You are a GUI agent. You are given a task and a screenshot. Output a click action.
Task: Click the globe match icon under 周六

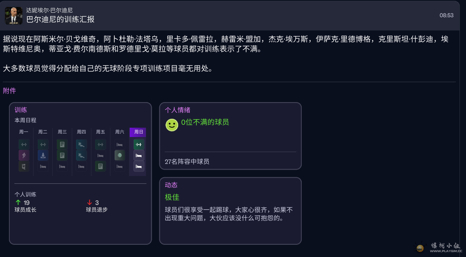pos(119,155)
